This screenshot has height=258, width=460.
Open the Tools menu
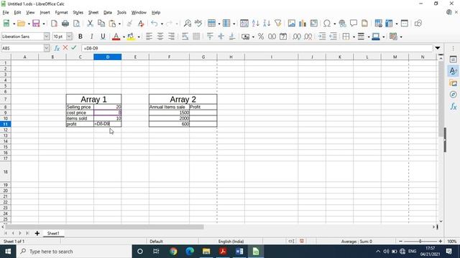coord(121,13)
